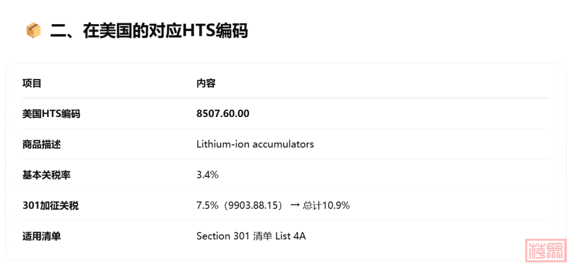Click the red seal watermark stamp
This screenshot has width=570, height=265.
[546, 250]
